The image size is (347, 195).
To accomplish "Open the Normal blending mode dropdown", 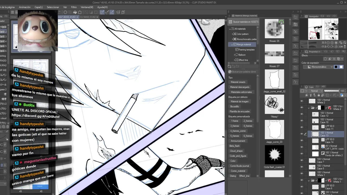I will tap(316, 91).
